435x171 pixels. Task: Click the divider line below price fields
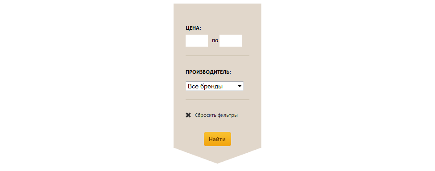click(x=217, y=56)
